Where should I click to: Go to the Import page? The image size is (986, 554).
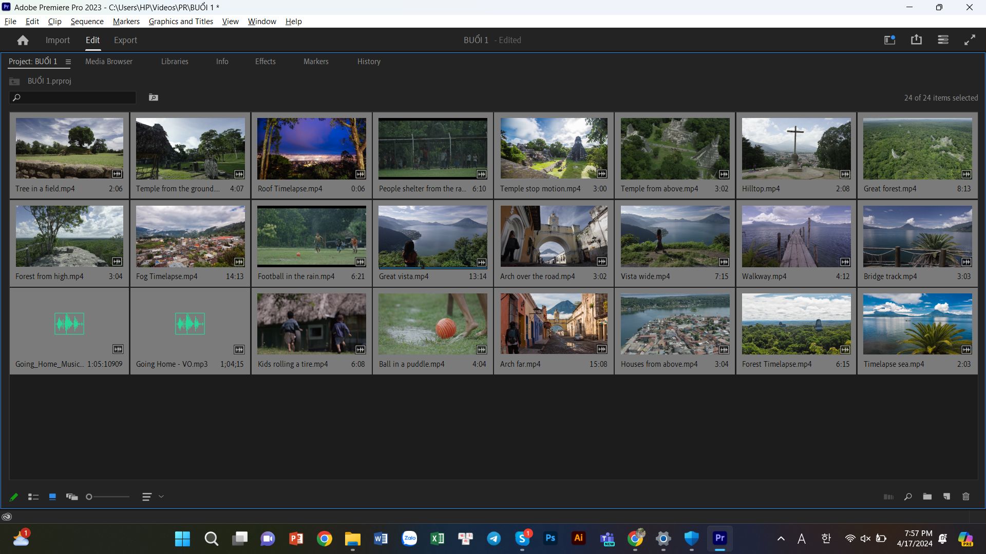(x=58, y=40)
